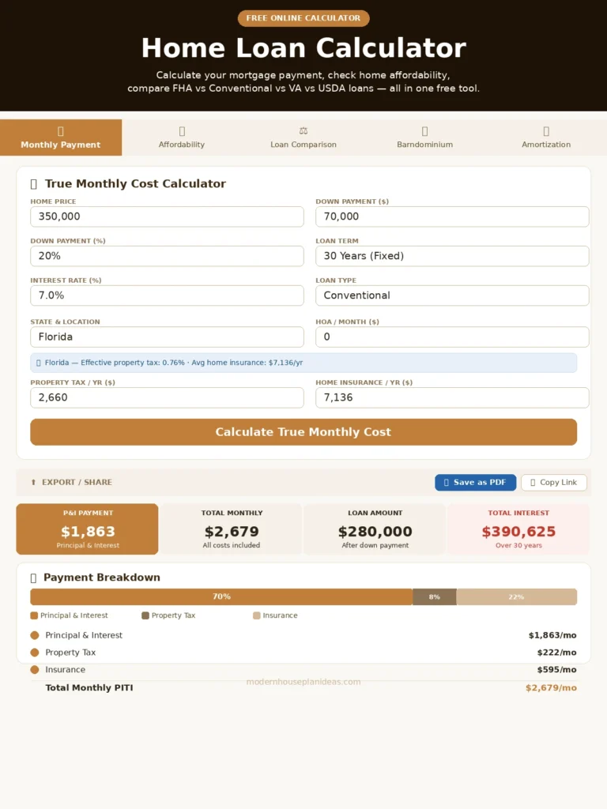Click the $1,863/mo value

(552, 636)
